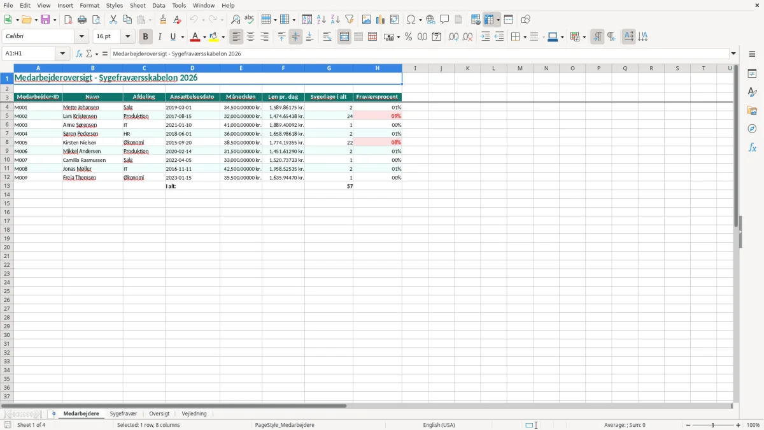The height and width of the screenshot is (430, 764).
Task: Expand the formula bar with the arrow
Action: click(x=733, y=54)
